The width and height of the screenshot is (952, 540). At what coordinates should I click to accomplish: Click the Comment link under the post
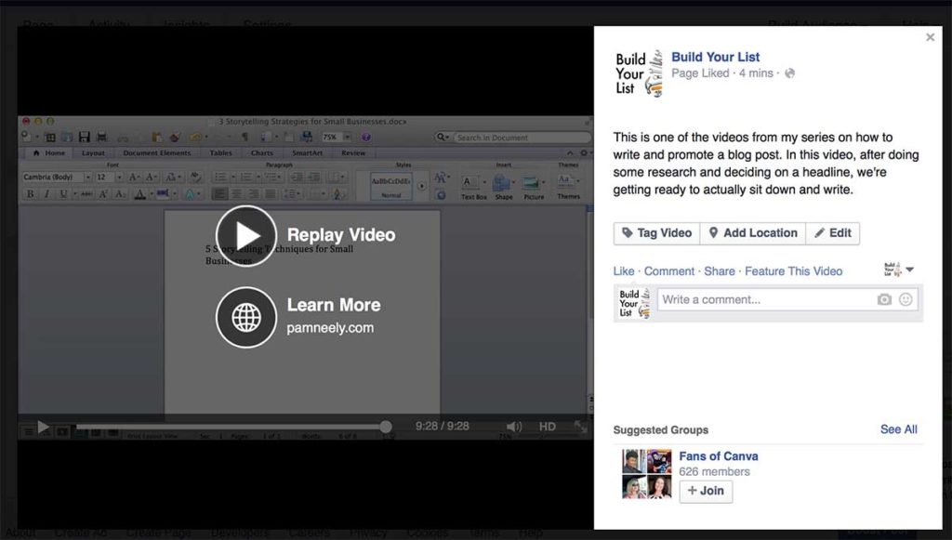click(669, 271)
